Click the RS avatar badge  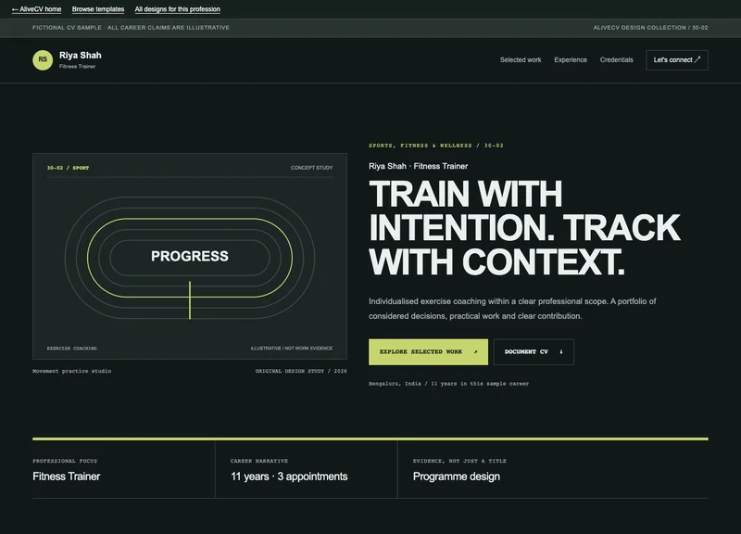(43, 60)
